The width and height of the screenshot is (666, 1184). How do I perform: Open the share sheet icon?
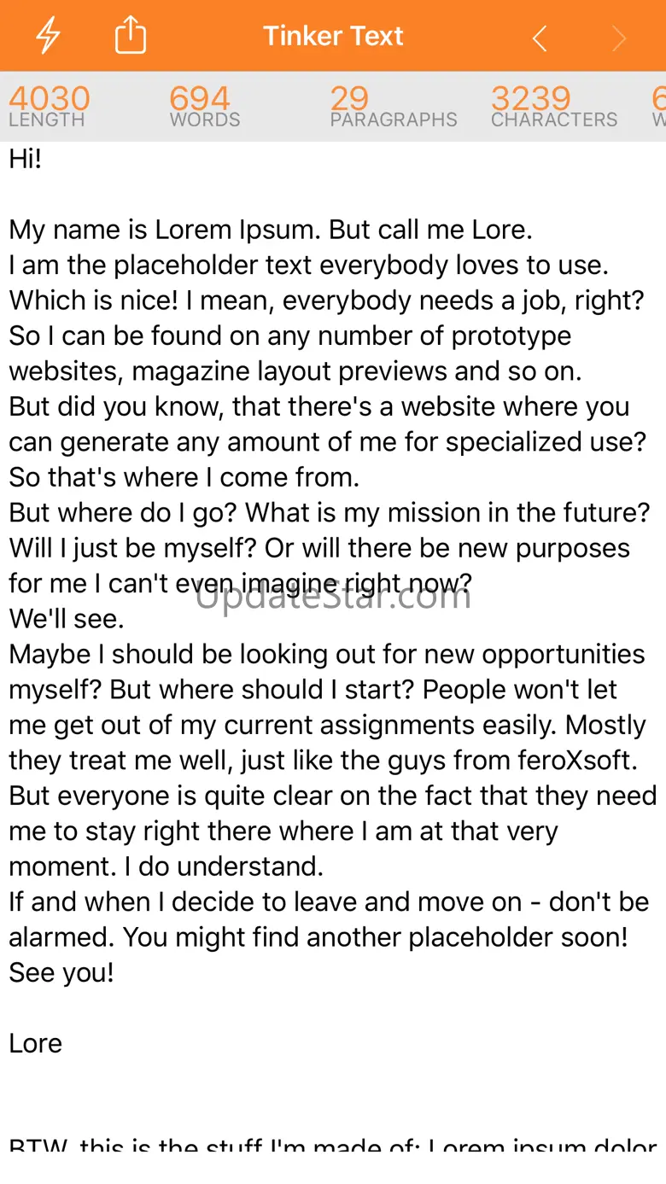131,37
